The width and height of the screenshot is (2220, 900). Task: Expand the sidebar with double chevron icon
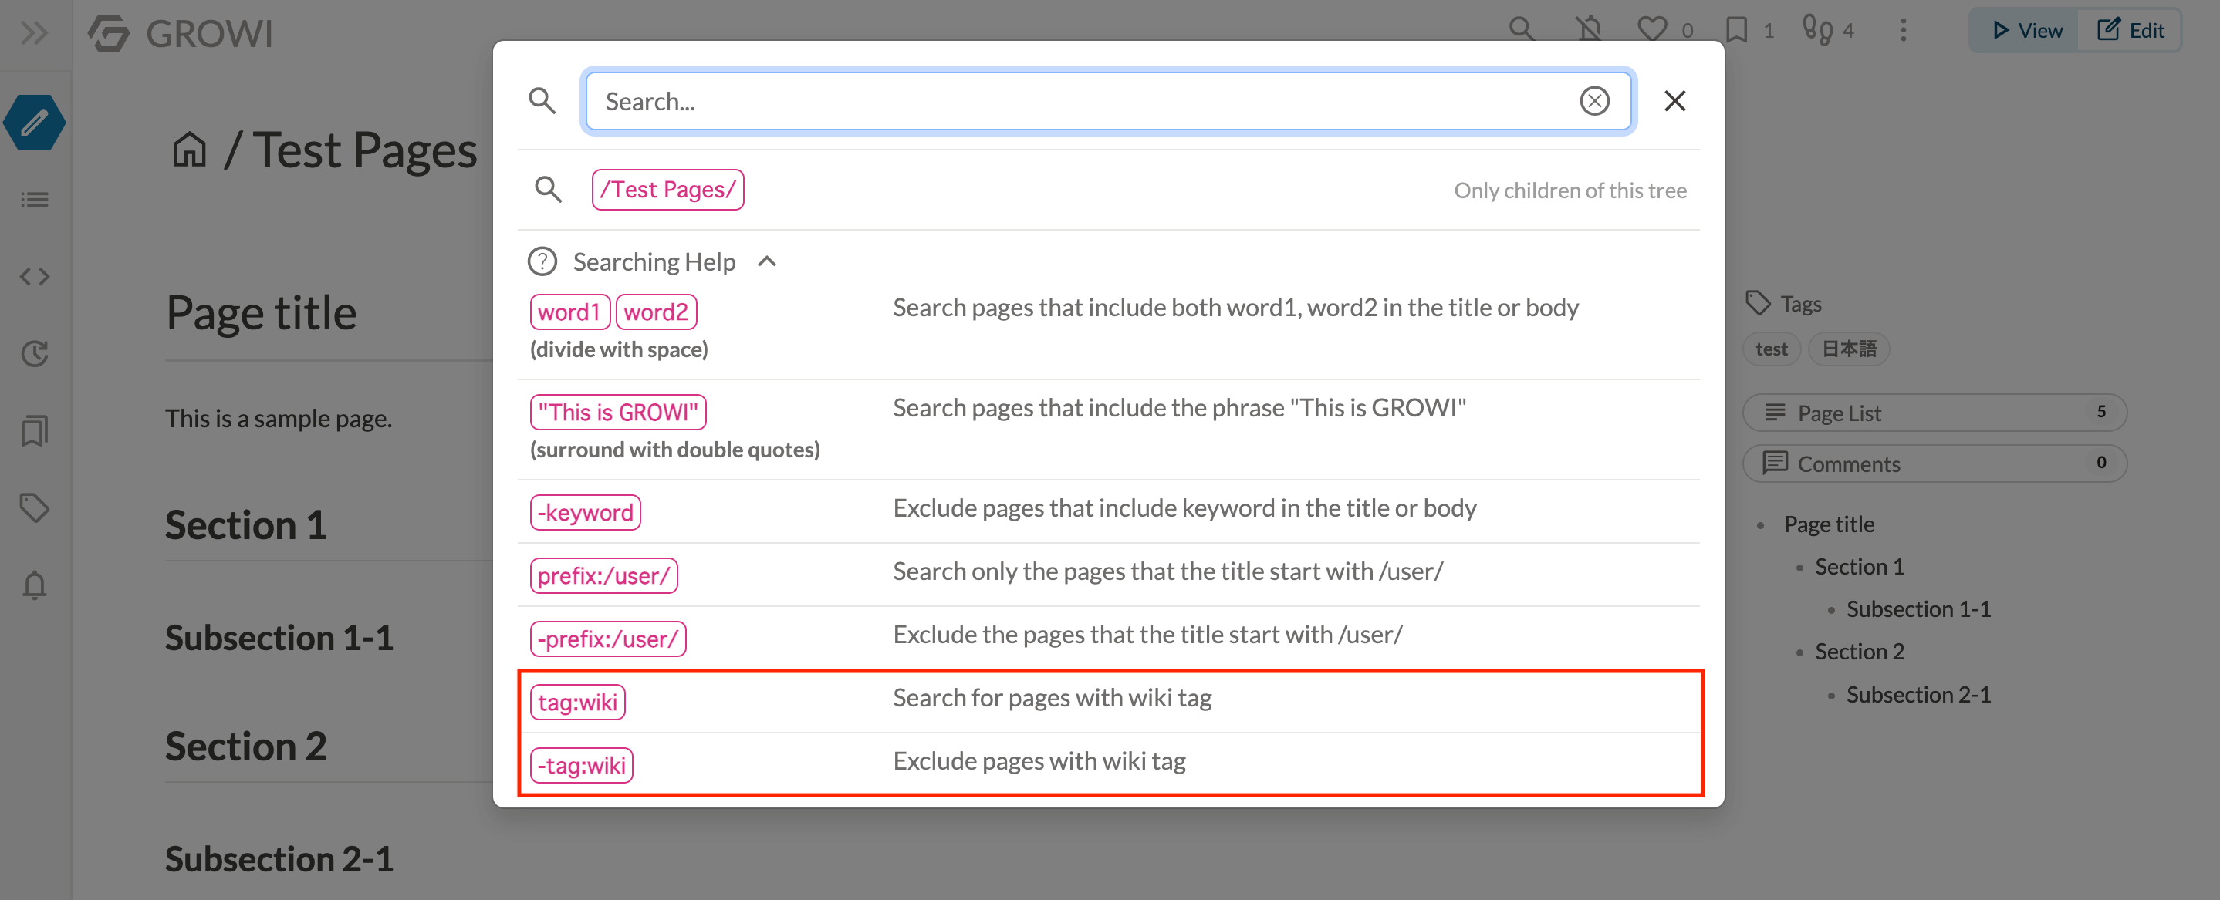[35, 34]
